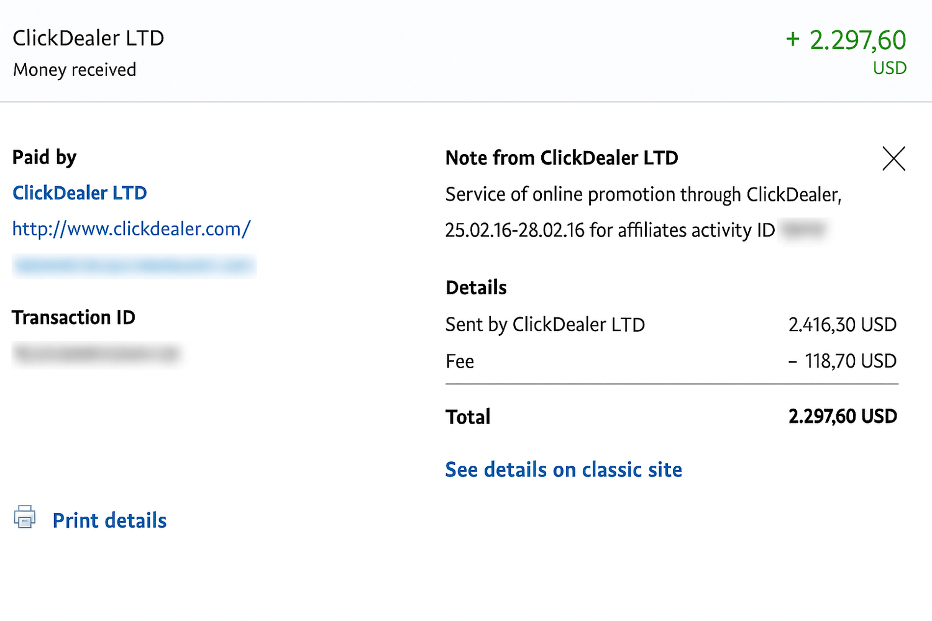This screenshot has width=932, height=621.
Task: Click the blurred affiliate activity ID
Action: pyautogui.click(x=803, y=230)
